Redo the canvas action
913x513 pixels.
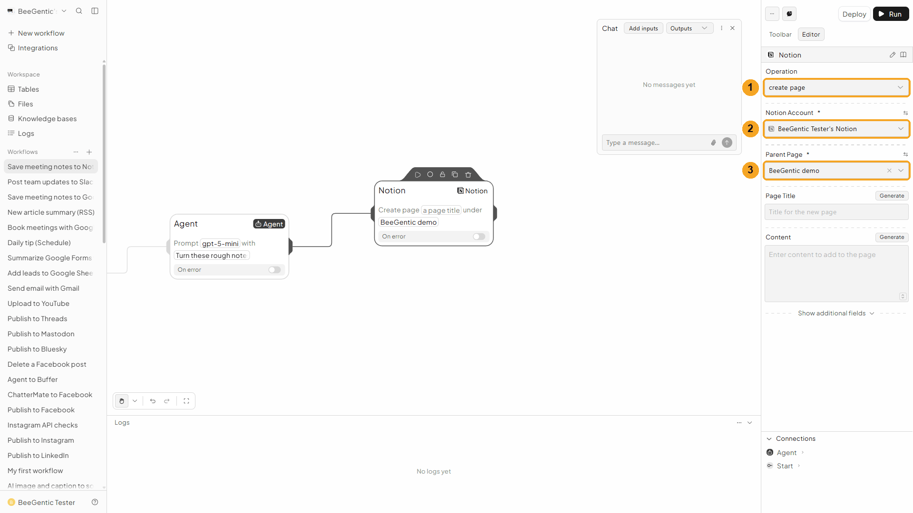click(167, 401)
